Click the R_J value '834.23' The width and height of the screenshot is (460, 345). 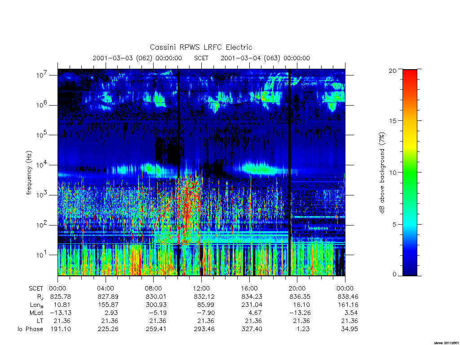[252, 296]
